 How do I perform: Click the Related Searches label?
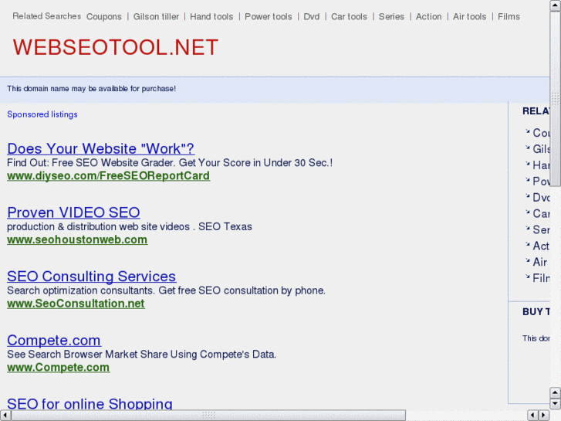(47, 16)
